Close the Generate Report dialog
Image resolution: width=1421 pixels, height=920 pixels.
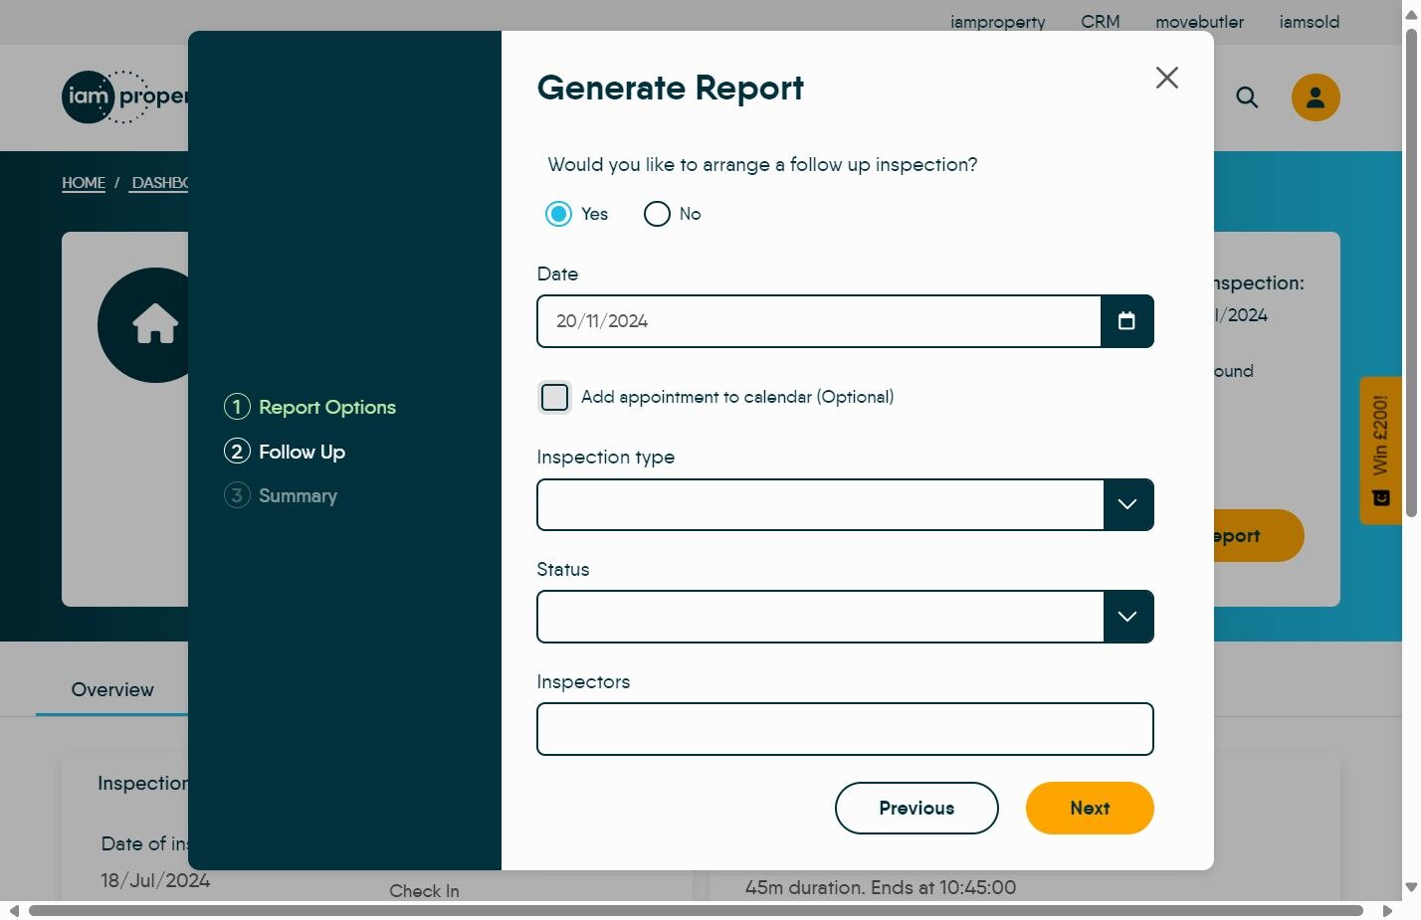coord(1166,78)
